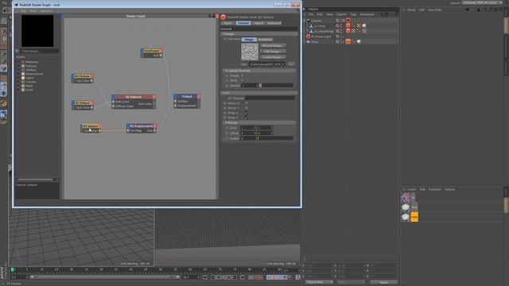Toggle visibility dots for RS Dome Light
509x286 pixels.
coord(341,37)
